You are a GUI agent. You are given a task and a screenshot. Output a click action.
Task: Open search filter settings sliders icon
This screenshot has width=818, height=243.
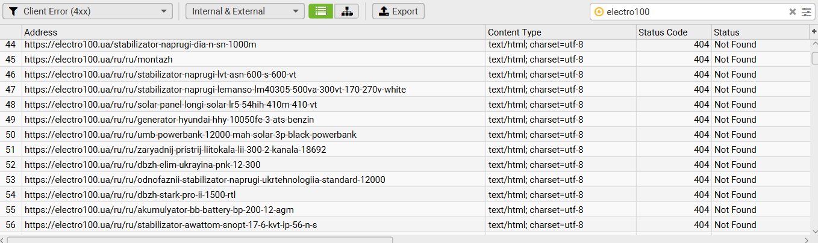pyautogui.click(x=807, y=11)
